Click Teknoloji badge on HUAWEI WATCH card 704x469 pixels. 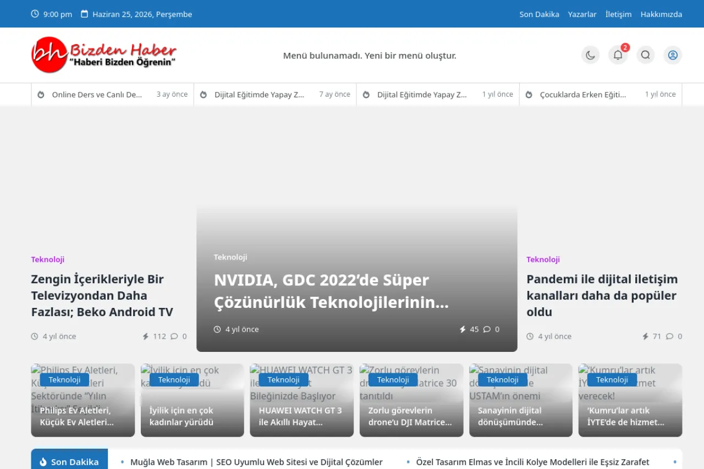tap(284, 379)
